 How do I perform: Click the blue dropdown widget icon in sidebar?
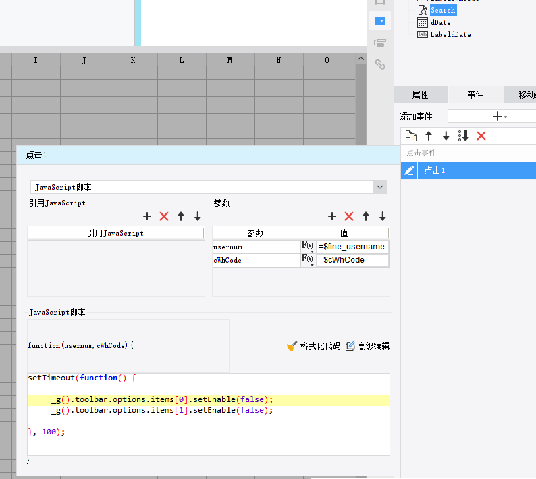tap(380, 21)
